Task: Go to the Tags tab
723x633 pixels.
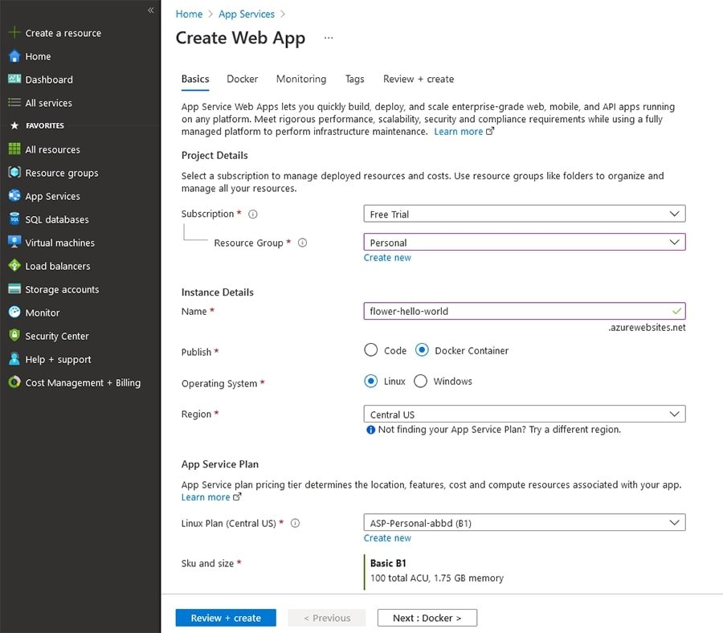Action: [354, 79]
